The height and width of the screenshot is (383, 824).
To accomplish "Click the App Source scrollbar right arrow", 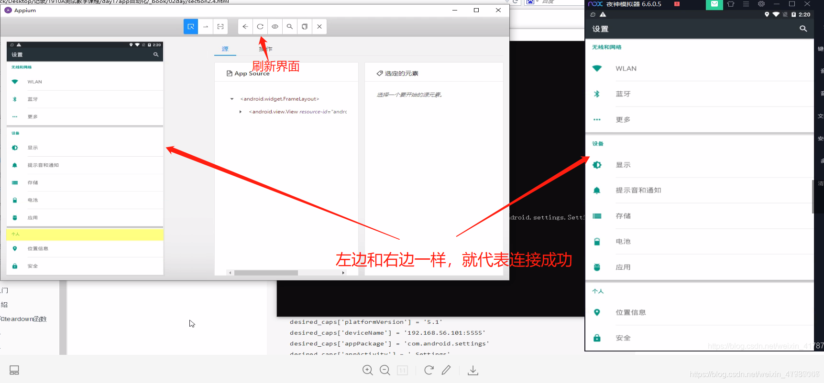I will coord(343,273).
